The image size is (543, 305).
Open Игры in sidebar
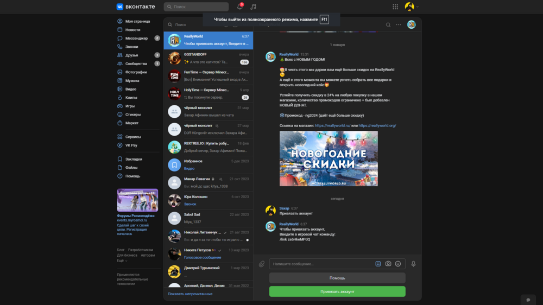[x=130, y=106]
